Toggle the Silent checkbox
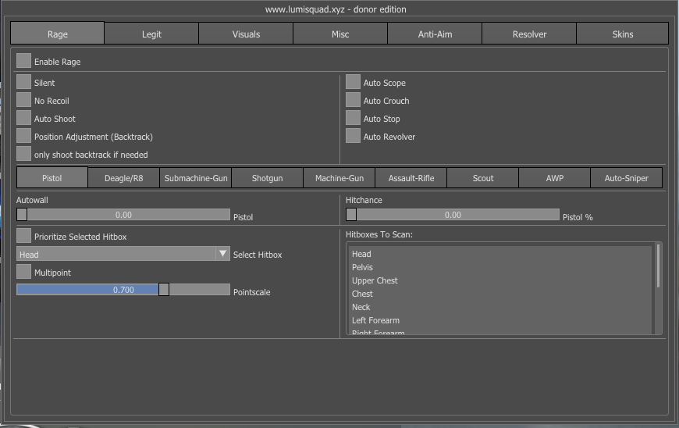 (23, 82)
